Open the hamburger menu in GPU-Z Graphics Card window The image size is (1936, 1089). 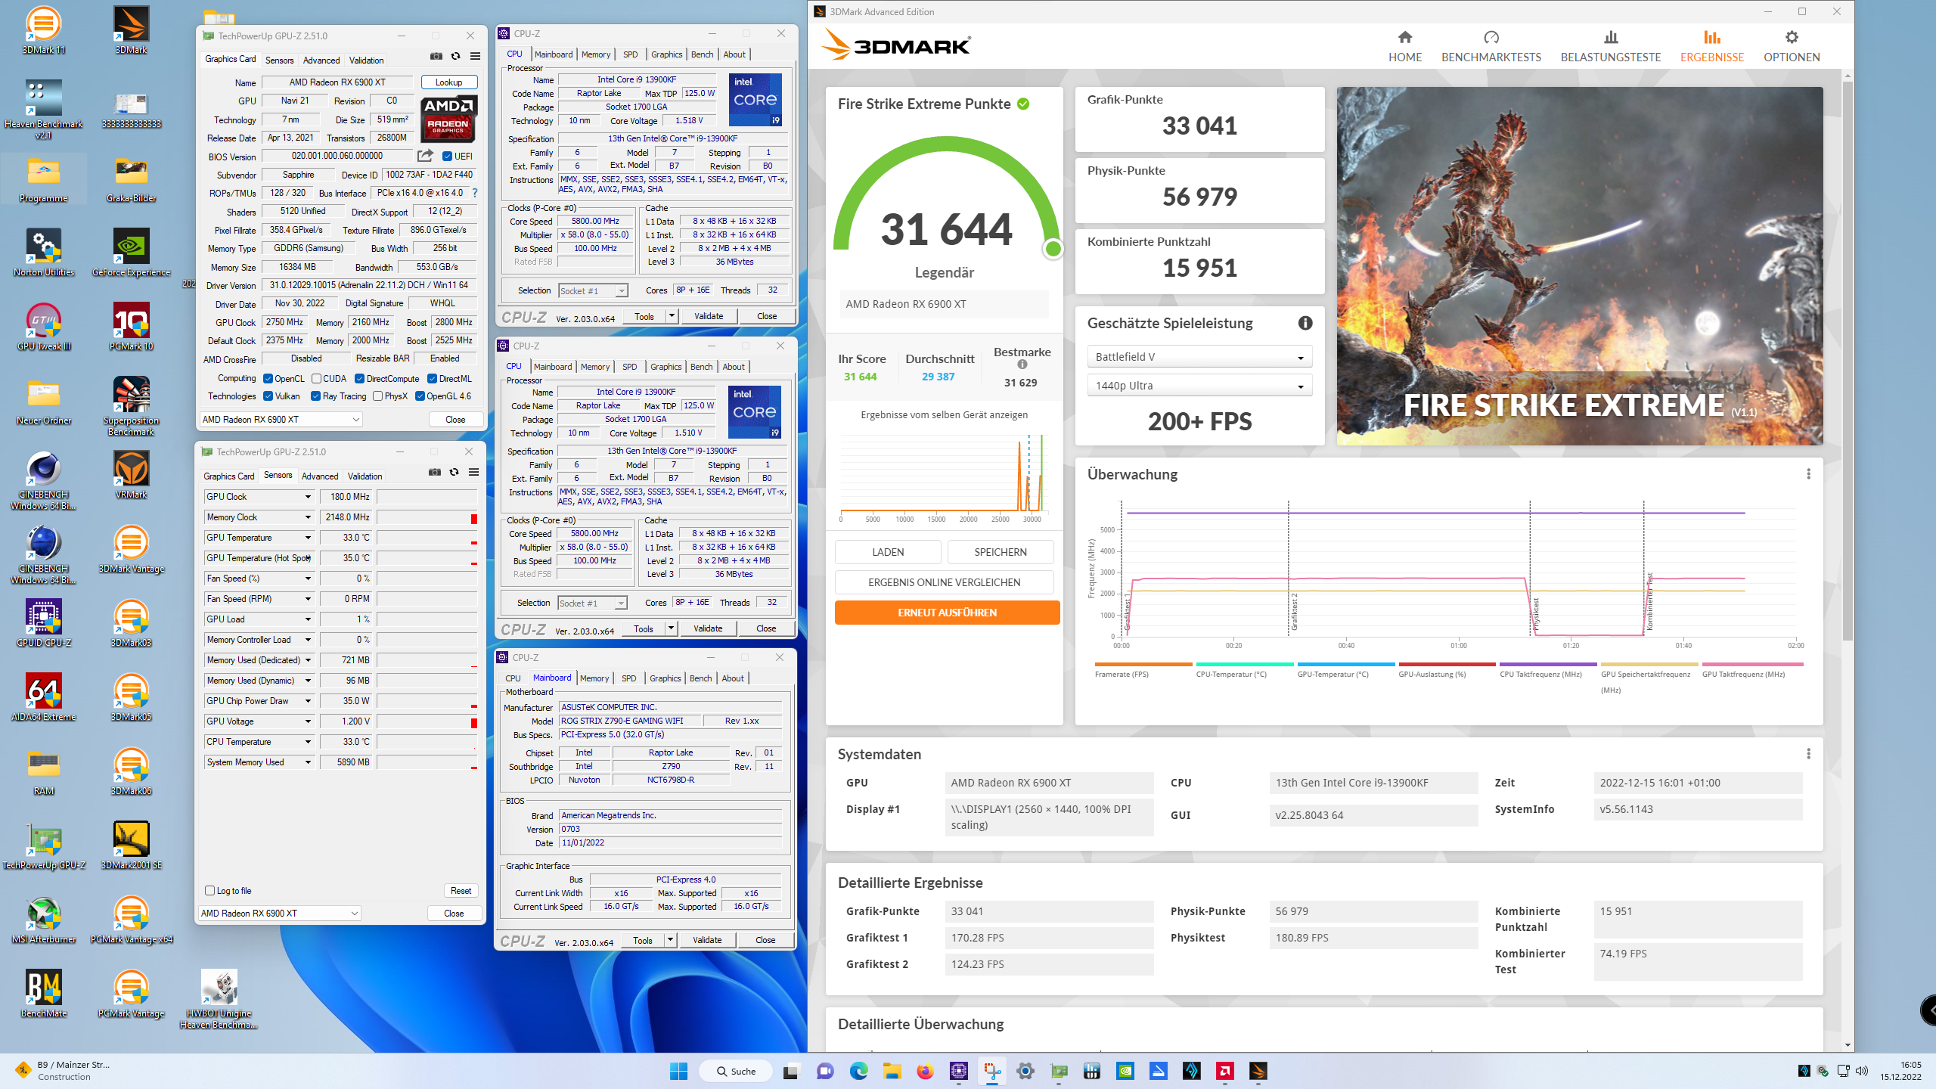point(475,57)
